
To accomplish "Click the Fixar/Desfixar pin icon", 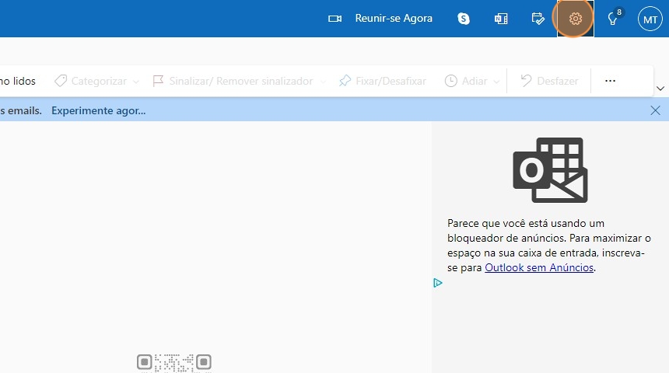I will [345, 81].
